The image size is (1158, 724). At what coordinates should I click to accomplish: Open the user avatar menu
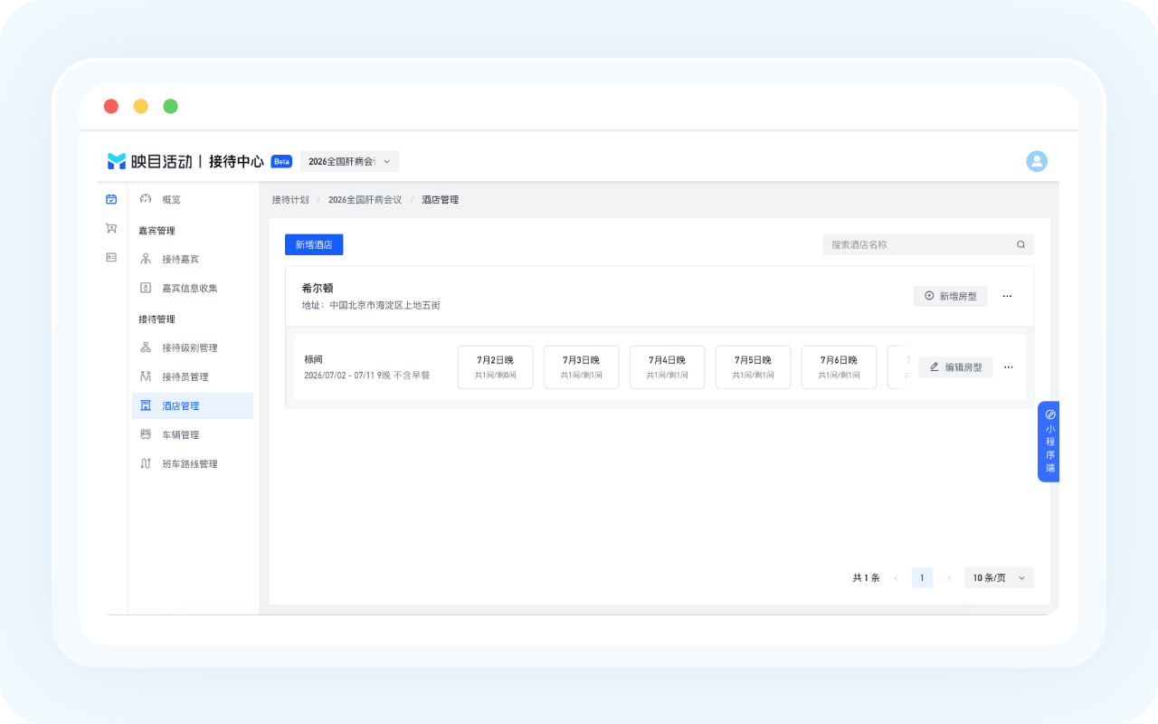pos(1037,161)
